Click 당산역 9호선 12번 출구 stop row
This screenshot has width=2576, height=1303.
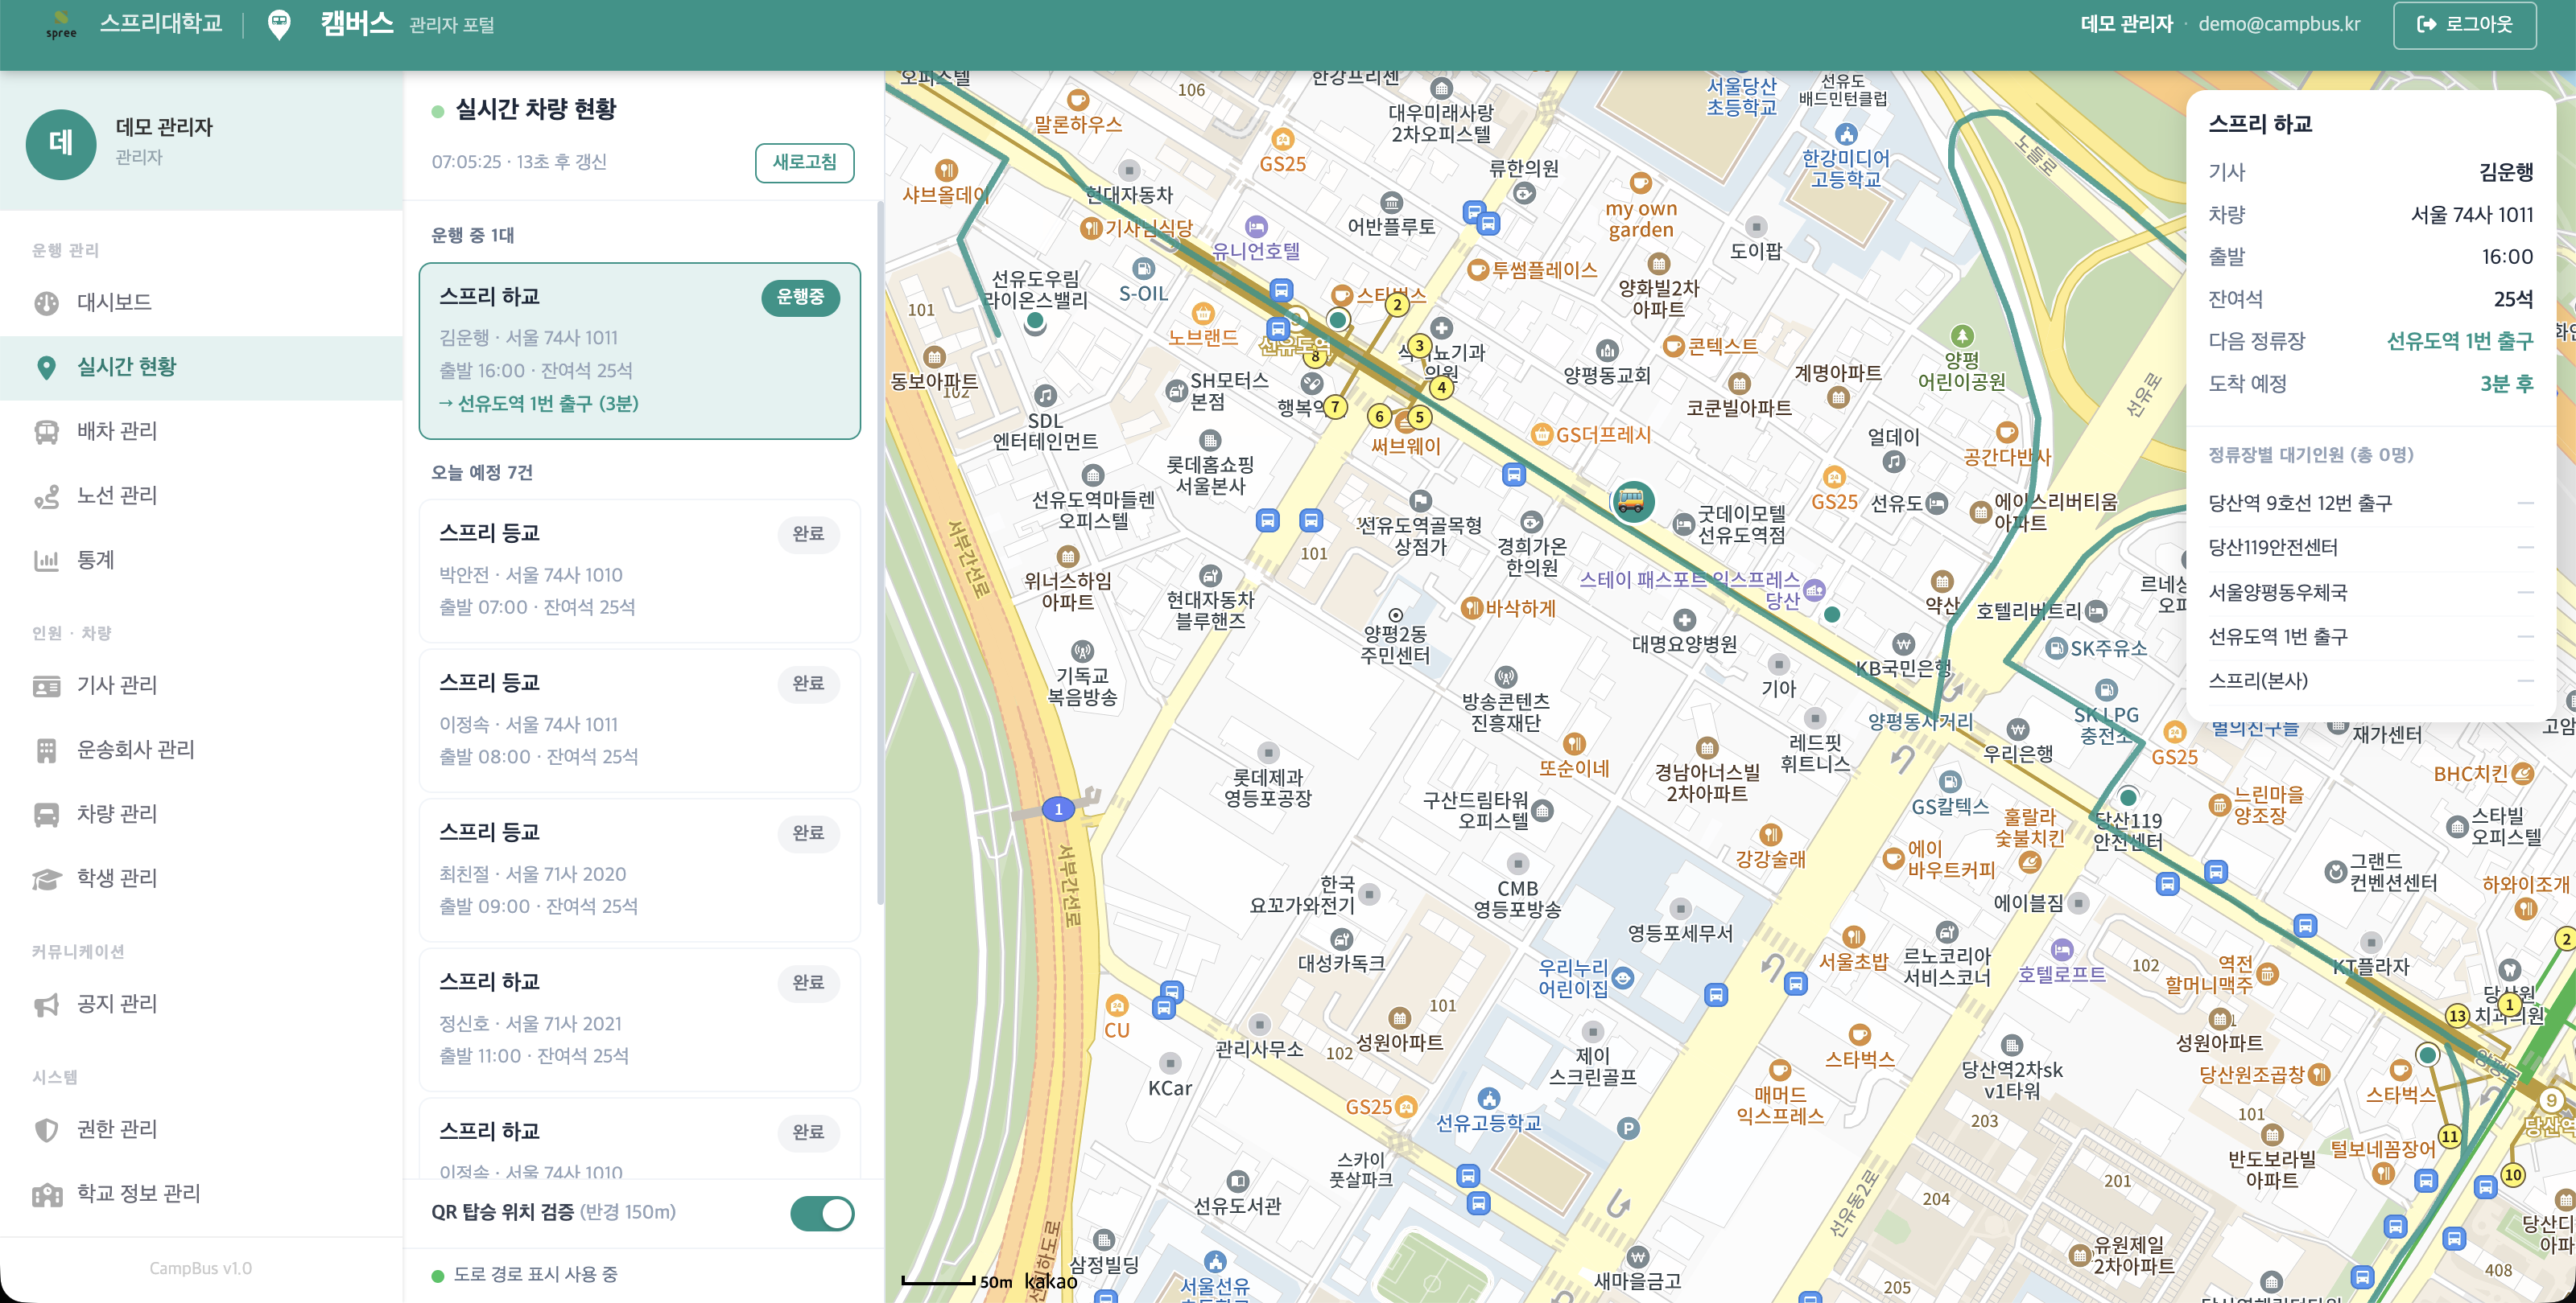(x=2371, y=504)
